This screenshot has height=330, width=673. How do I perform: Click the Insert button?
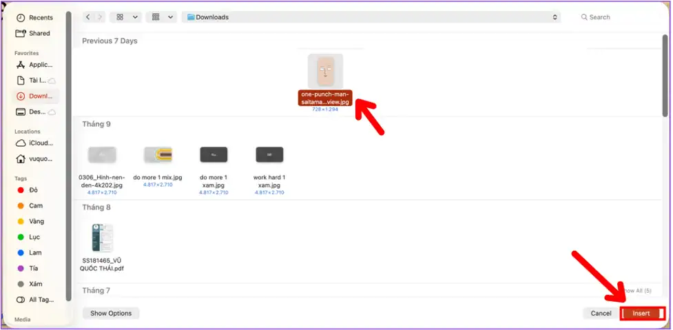point(641,313)
